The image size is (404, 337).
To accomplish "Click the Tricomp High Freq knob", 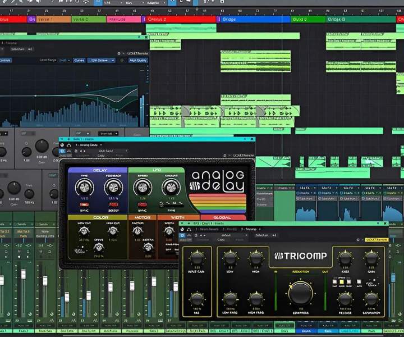I will click(x=256, y=299).
